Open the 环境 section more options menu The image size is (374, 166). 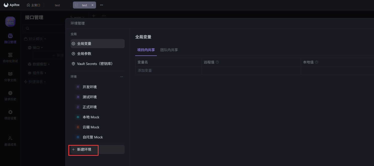pos(122,76)
